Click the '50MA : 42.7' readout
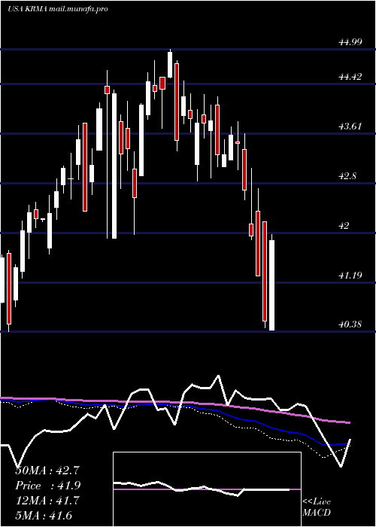The height and width of the screenshot is (527, 376). 47,471
